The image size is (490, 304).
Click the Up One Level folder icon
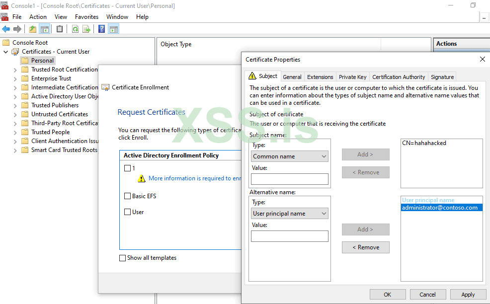[x=32, y=29]
